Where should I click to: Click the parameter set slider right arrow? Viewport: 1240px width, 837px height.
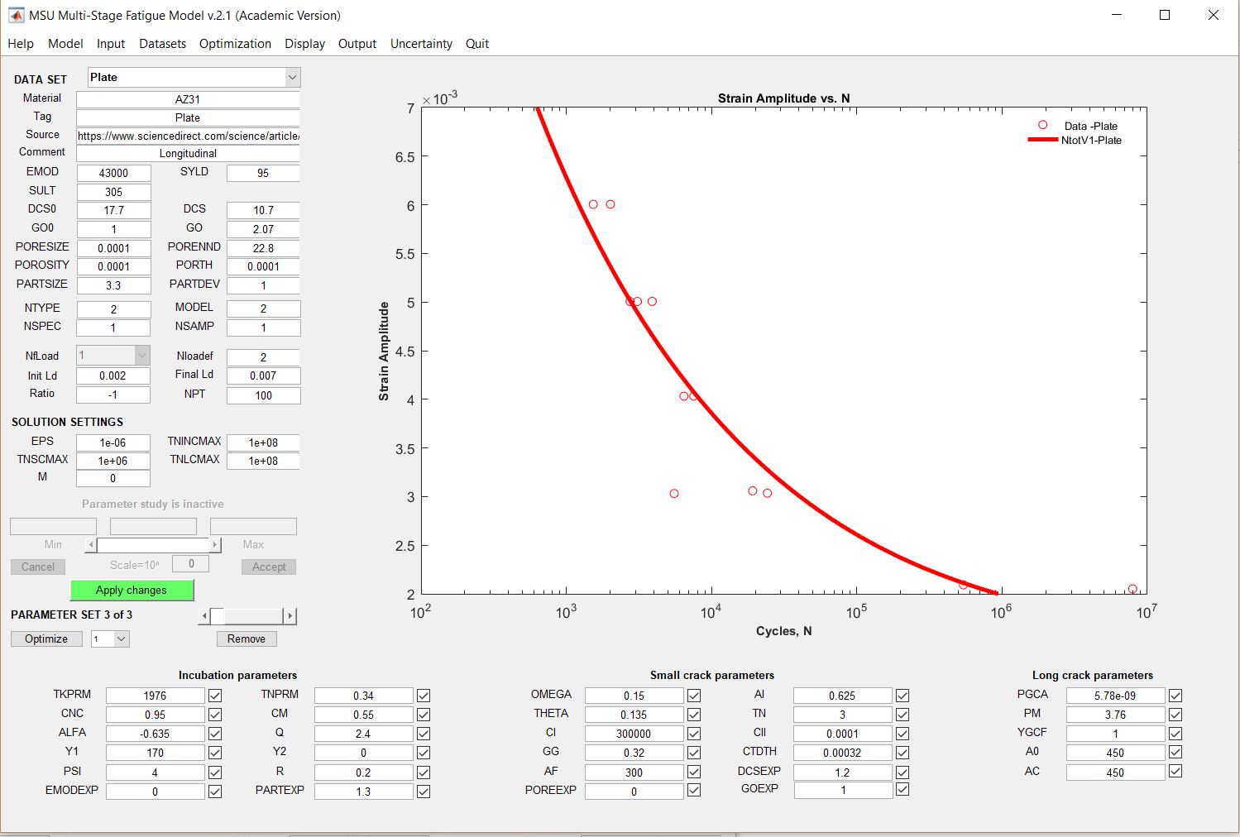point(290,616)
